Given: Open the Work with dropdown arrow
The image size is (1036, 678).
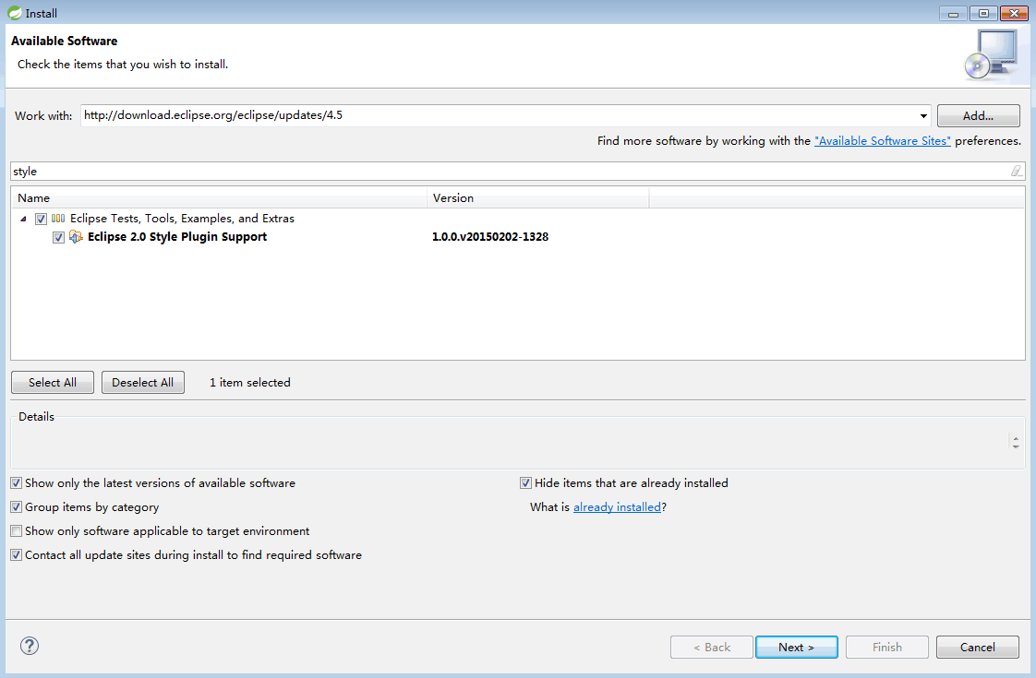Looking at the screenshot, I should point(923,115).
